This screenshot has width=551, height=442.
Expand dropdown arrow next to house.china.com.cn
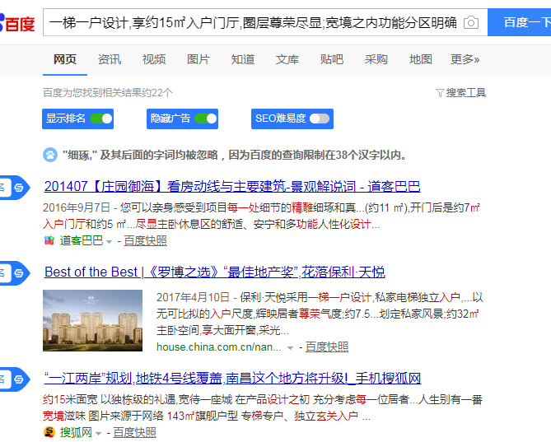pyautogui.click(x=290, y=348)
